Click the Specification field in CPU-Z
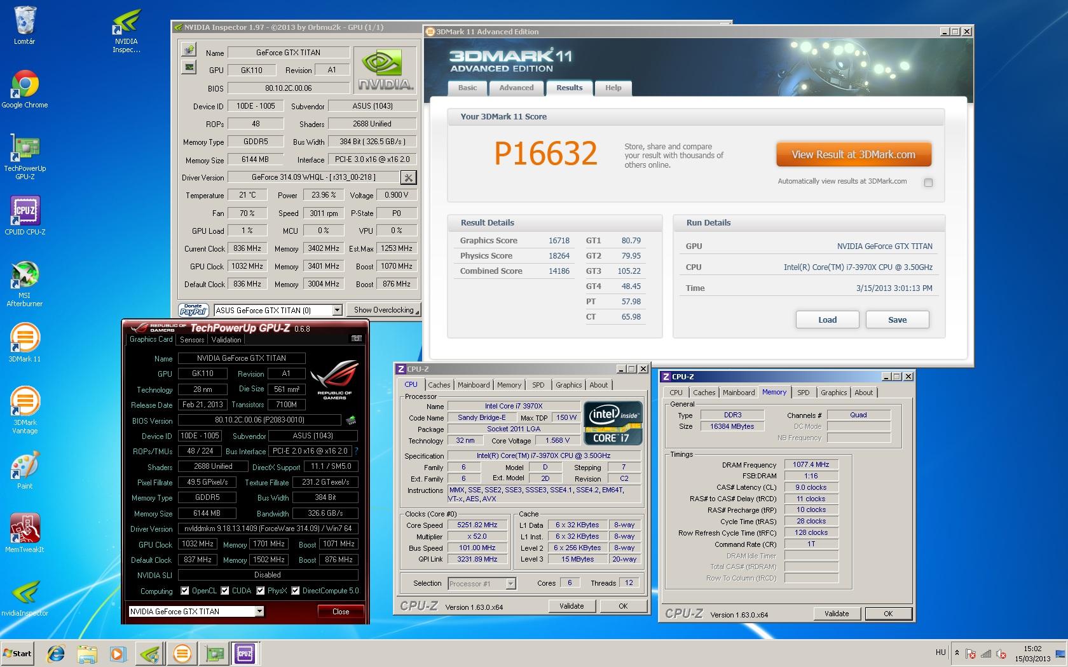Image resolution: width=1068 pixels, height=667 pixels. [x=544, y=455]
